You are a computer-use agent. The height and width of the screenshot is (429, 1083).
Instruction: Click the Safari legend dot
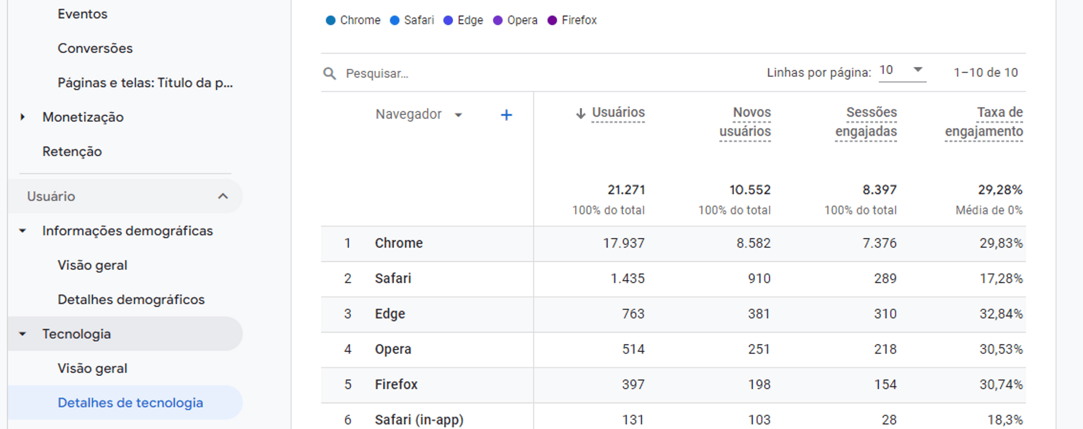[x=395, y=21]
